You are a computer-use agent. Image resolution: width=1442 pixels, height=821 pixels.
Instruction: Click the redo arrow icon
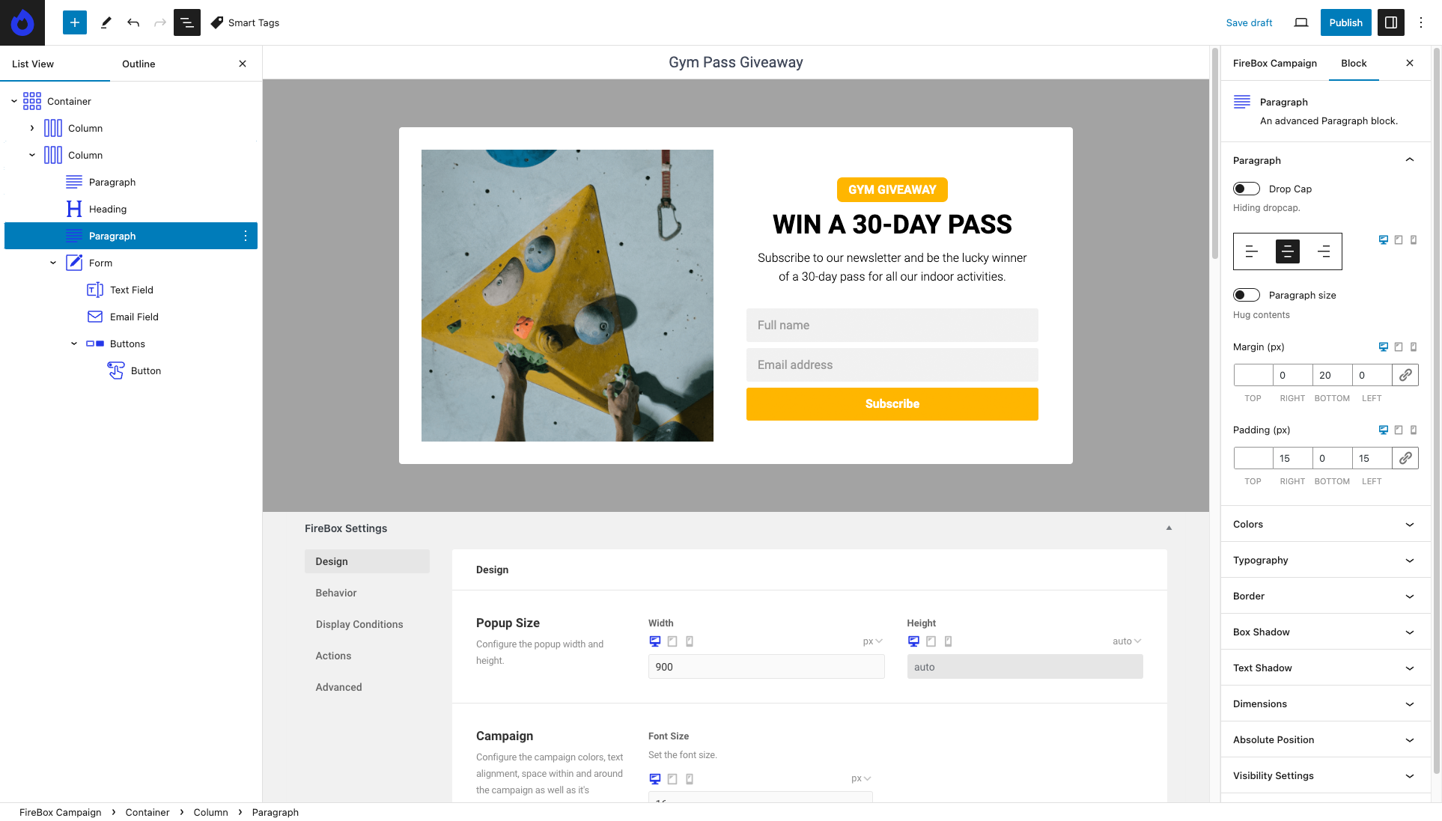click(x=160, y=22)
